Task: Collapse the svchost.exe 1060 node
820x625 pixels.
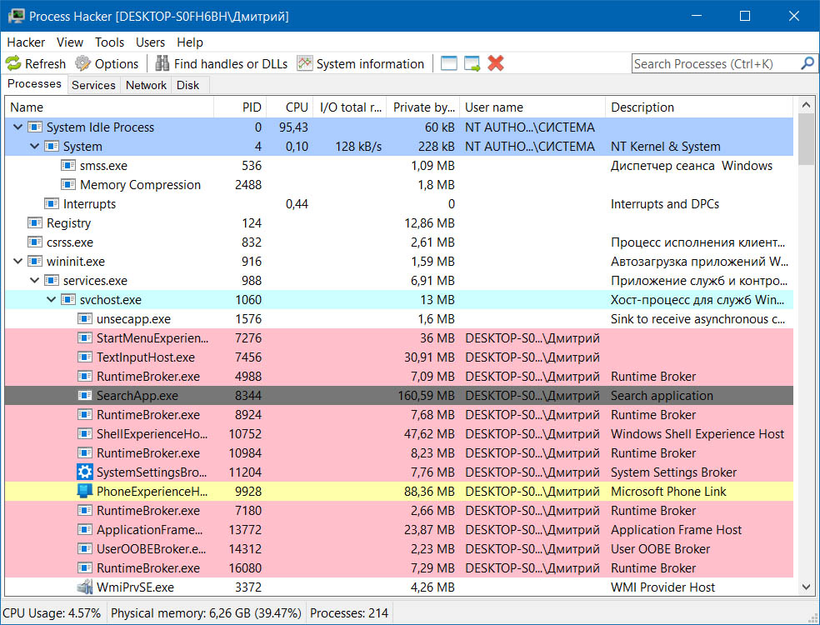Action: click(52, 300)
